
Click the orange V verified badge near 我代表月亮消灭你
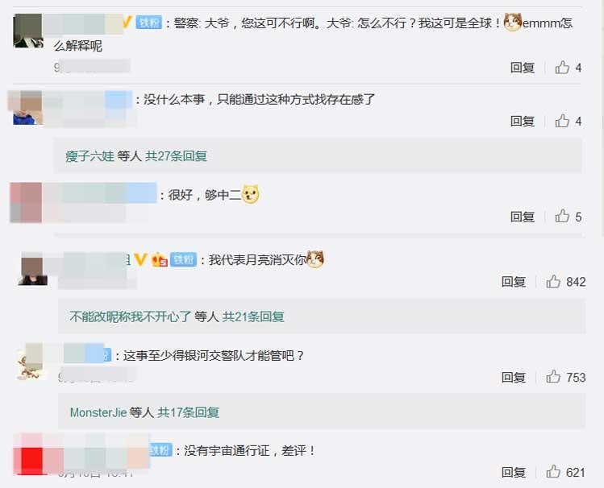[x=140, y=259]
